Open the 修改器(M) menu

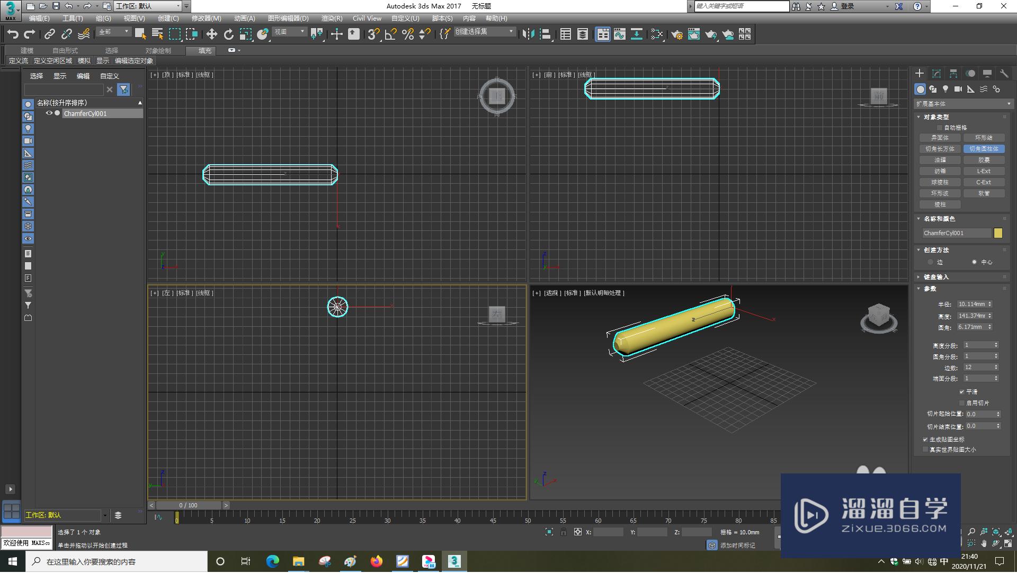coord(206,19)
